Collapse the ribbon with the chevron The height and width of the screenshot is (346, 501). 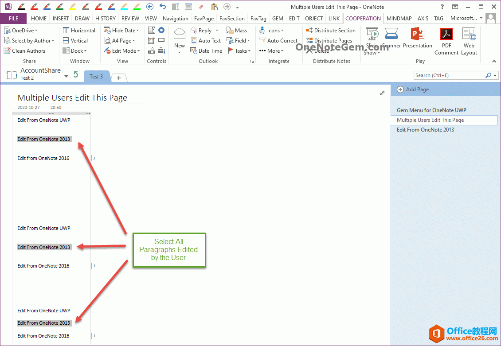click(494, 61)
